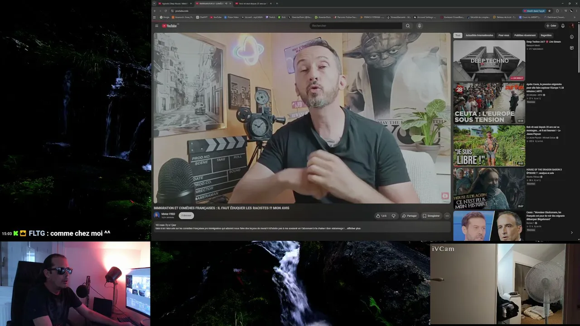Image resolution: width=580 pixels, height=326 pixels.
Task: Like the video with thumbs-up
Action: coord(381,216)
